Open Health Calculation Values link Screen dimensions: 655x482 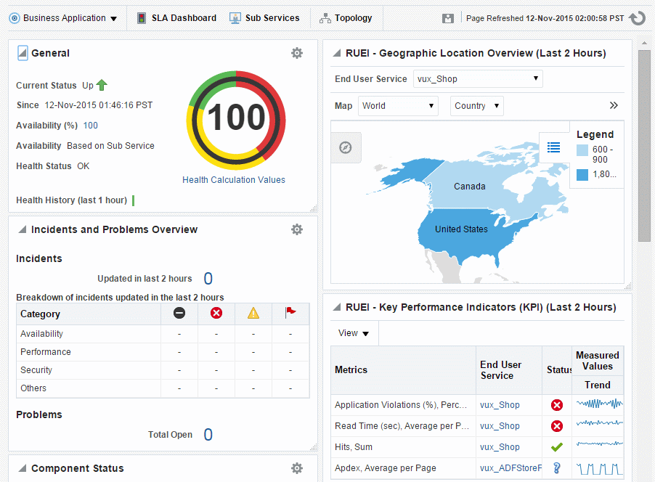[234, 179]
